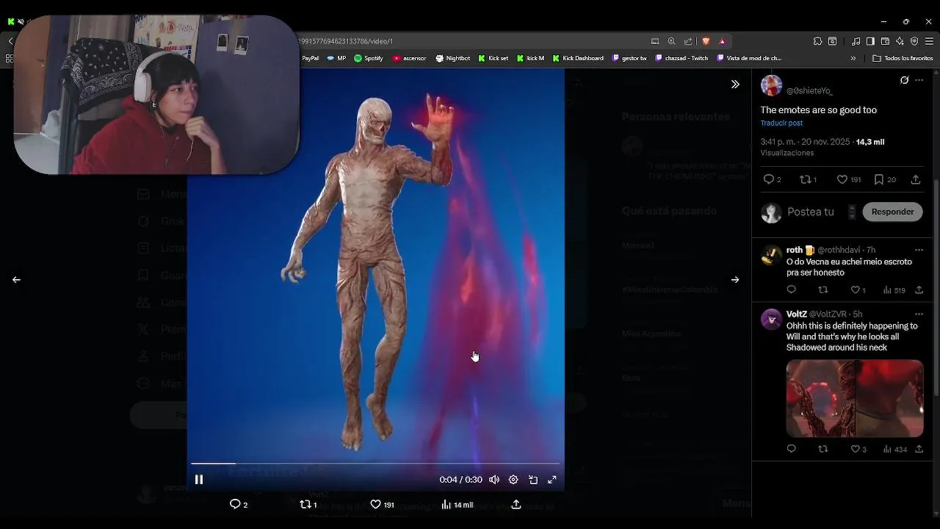The width and height of the screenshot is (940, 529).
Task: Open the Brave wallet icon
Action: [x=885, y=41]
